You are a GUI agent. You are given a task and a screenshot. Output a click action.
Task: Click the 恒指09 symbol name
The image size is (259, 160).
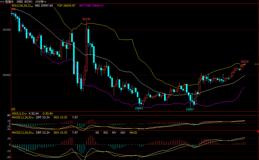9,2
